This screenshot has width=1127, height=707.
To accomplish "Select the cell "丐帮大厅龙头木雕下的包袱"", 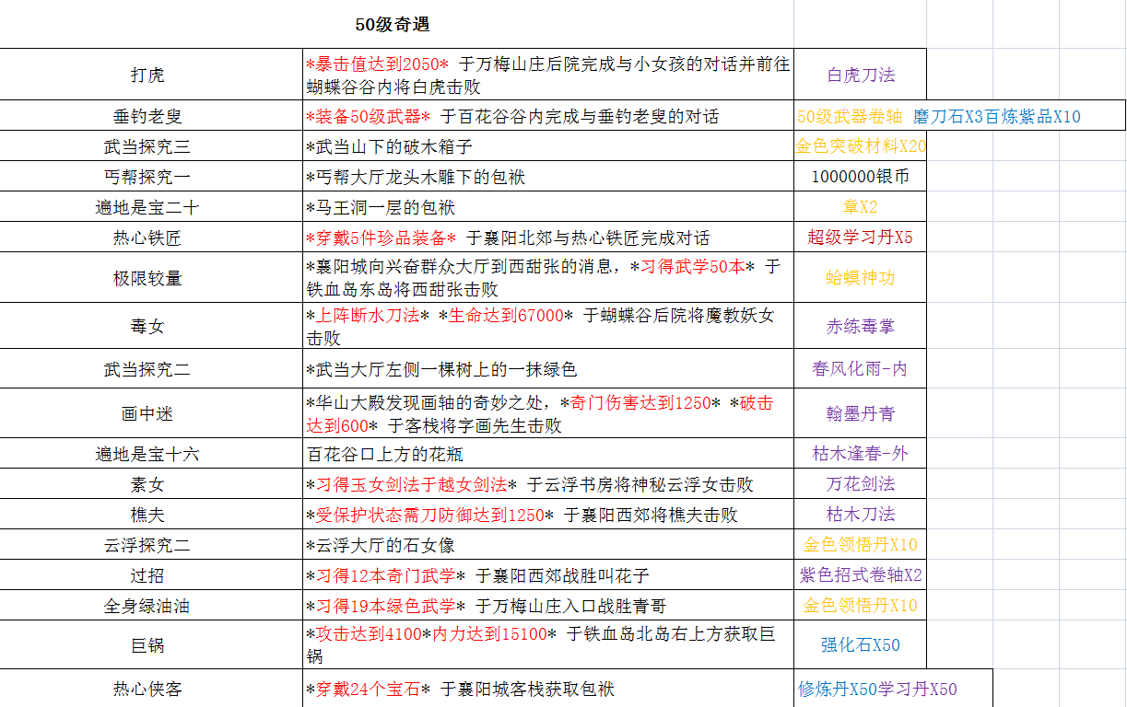I will click(x=548, y=177).
